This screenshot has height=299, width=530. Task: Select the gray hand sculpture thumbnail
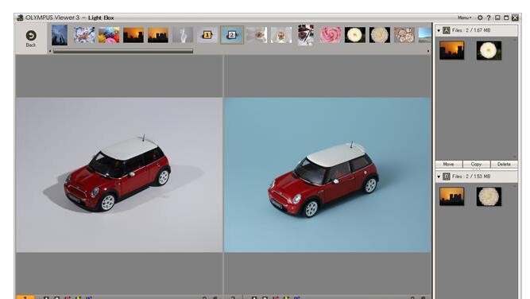tap(183, 35)
